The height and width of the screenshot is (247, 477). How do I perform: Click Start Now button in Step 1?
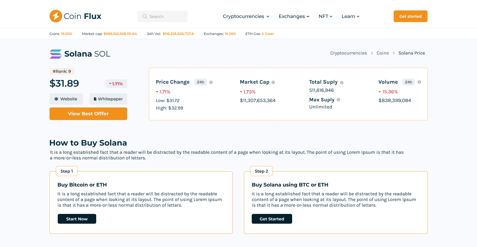(x=77, y=219)
